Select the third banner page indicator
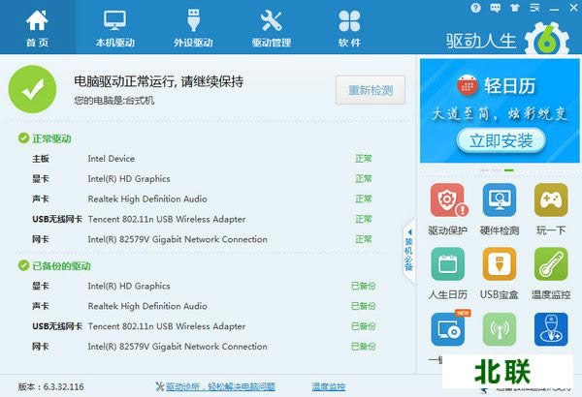The image size is (582, 397). (509, 170)
